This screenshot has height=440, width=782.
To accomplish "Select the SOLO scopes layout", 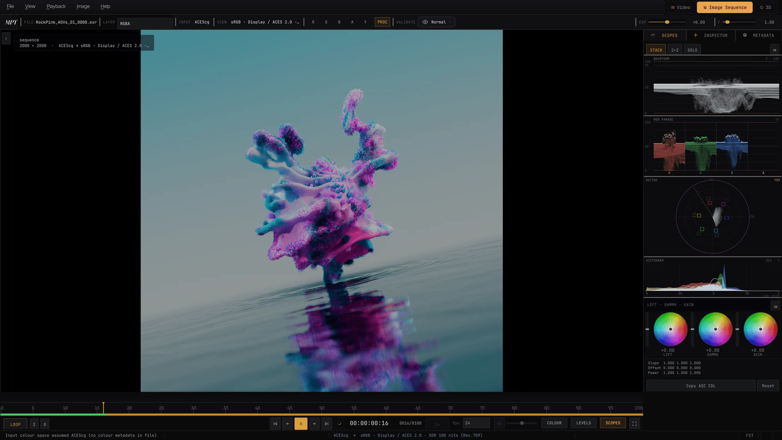I will coord(692,50).
